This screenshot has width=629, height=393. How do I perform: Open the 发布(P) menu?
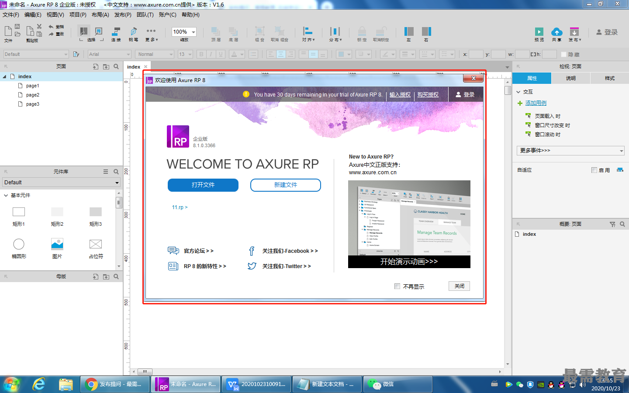[123, 15]
